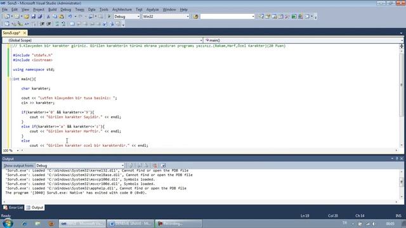Click the 'has exited with code 0' output line
Viewport: 406px width, 228px height.
[76, 193]
